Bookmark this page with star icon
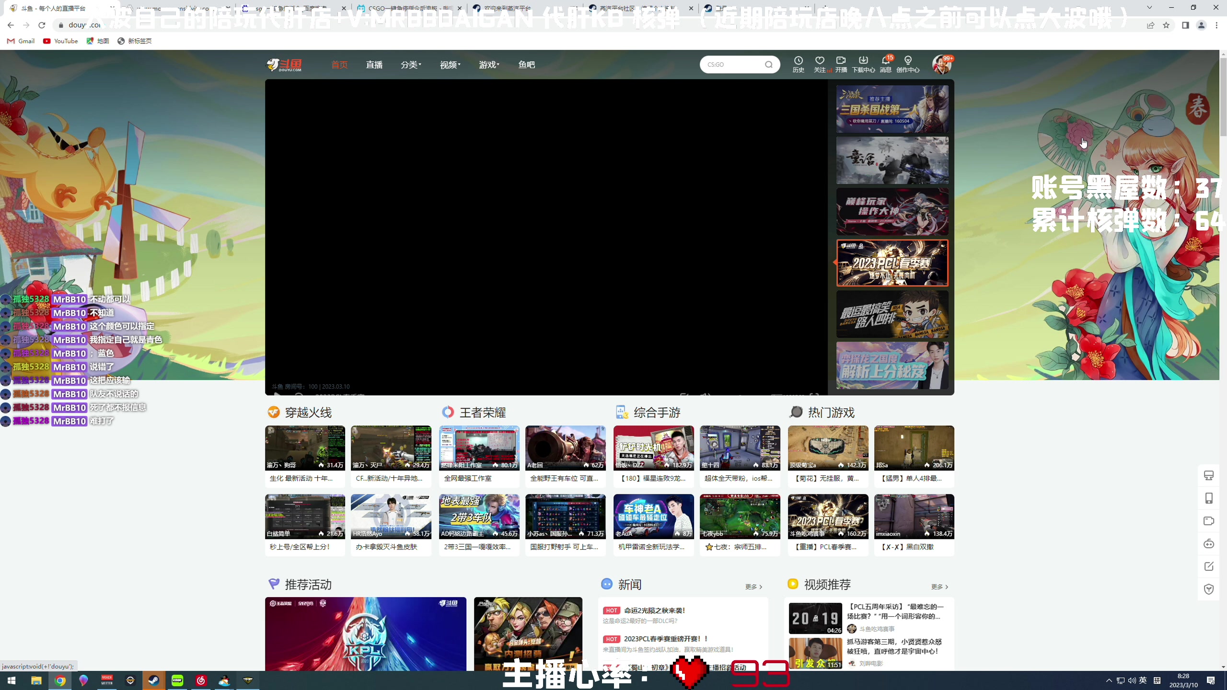Screen dimensions: 1227x690 (x=1166, y=25)
